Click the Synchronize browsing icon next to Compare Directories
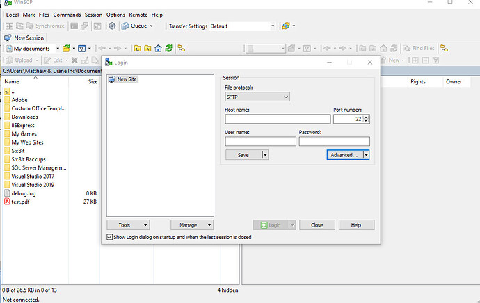Screen dimensions: 480x303 tap(19, 26)
